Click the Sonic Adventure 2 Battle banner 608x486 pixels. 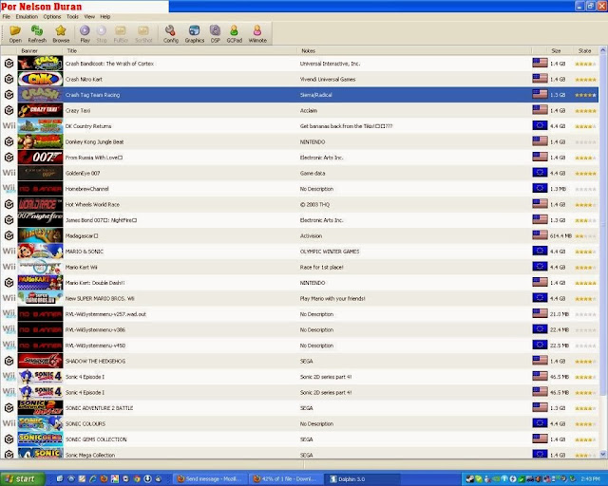tap(40, 408)
